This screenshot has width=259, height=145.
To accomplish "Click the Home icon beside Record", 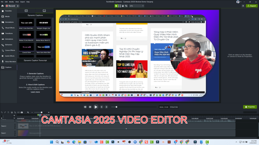I will pos(3,6).
